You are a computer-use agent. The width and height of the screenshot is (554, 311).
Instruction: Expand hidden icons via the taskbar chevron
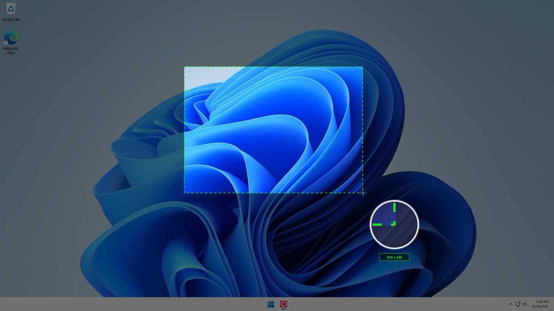pos(510,304)
